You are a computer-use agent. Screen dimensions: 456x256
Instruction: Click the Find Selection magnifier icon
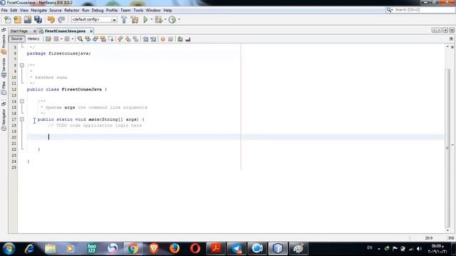click(x=80, y=39)
